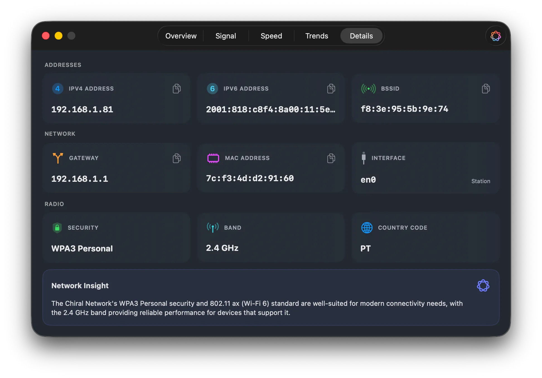Click the Country Code globe icon
Screen dimensions: 542x378
(367, 227)
